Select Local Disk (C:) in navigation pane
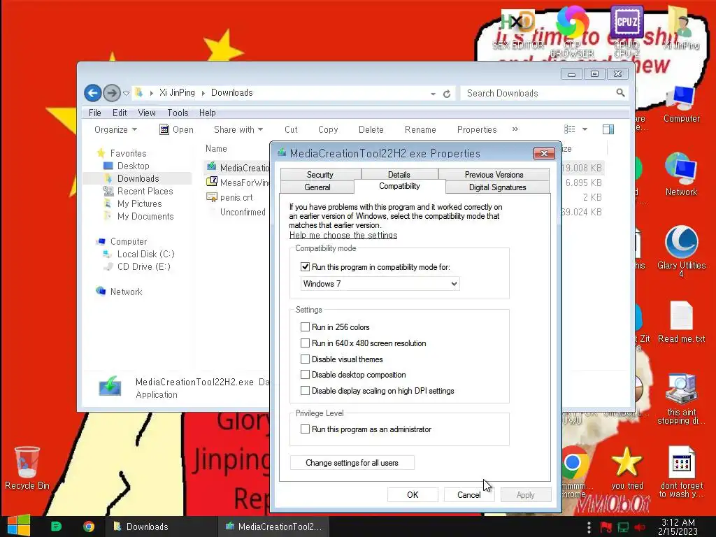Viewport: 716px width, 537px height. point(145,254)
